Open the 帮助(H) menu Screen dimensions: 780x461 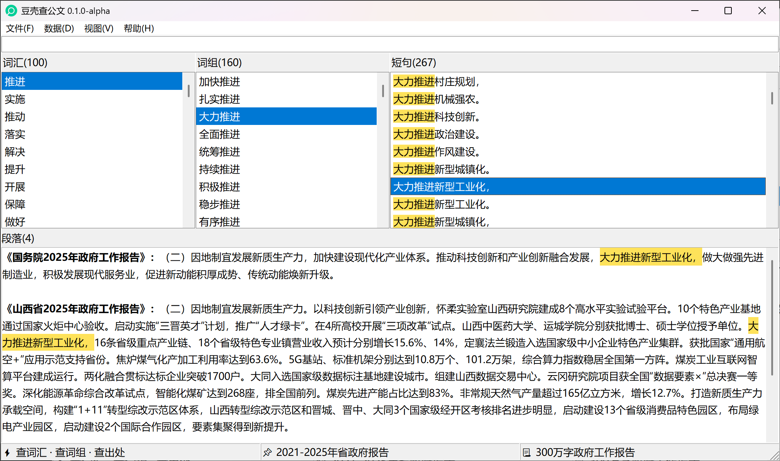(139, 28)
